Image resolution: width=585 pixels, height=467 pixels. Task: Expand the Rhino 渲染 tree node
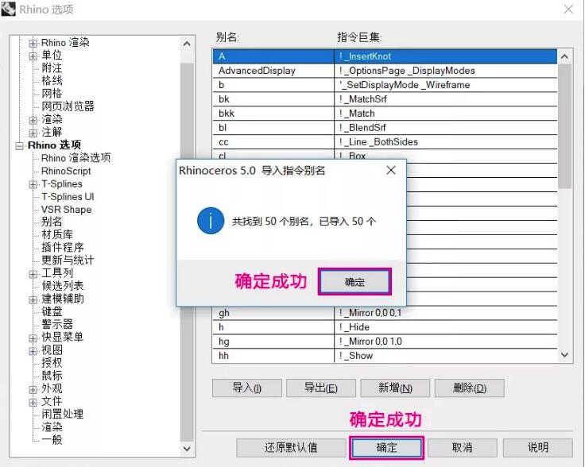[x=33, y=43]
